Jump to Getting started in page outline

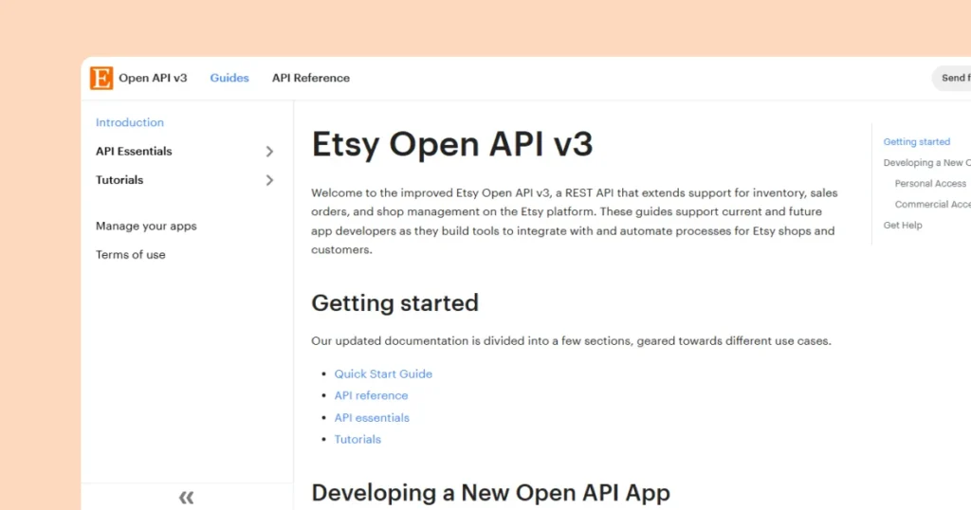(917, 142)
